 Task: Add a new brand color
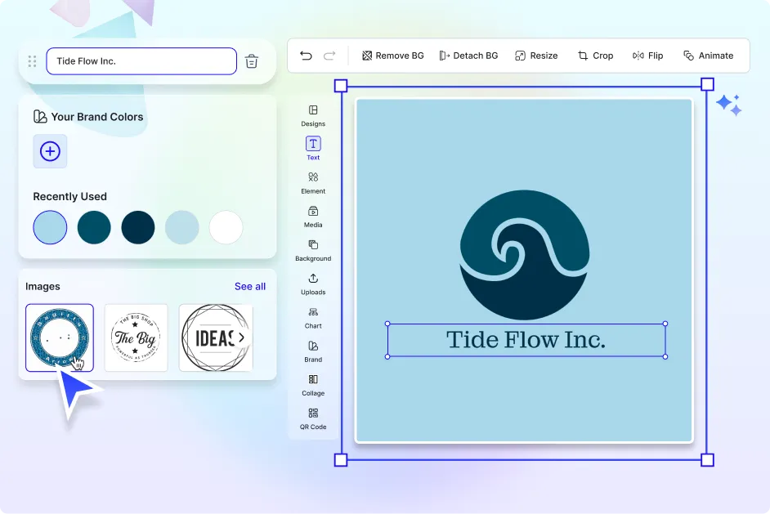50,151
